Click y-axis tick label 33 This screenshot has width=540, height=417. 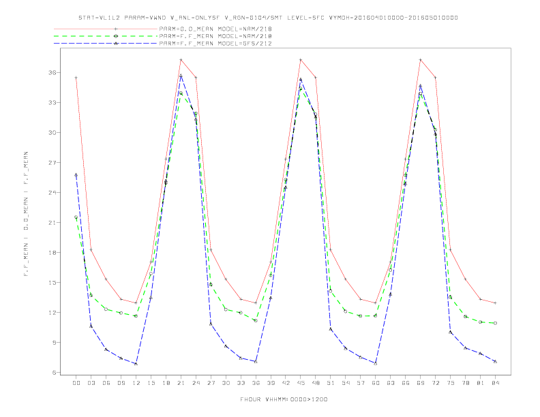click(52, 102)
